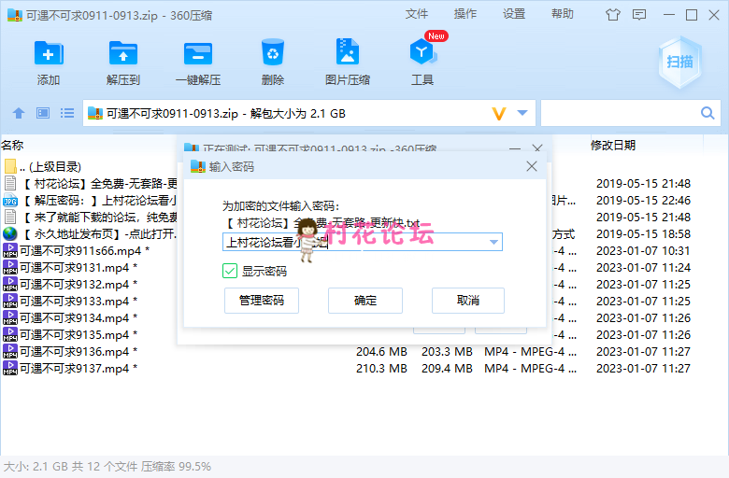Click the 扫描 (Scan) hexagon button
729x478 pixels.
[679, 63]
